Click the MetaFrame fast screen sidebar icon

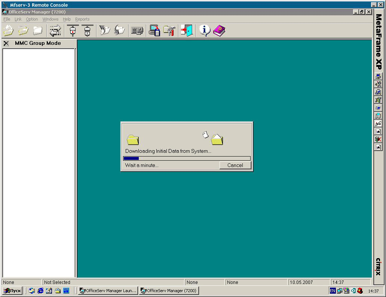tap(379, 108)
